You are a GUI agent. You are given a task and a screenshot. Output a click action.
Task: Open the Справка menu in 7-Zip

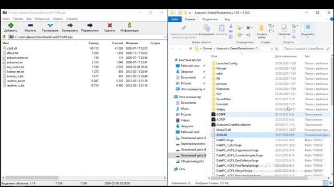point(72,19)
